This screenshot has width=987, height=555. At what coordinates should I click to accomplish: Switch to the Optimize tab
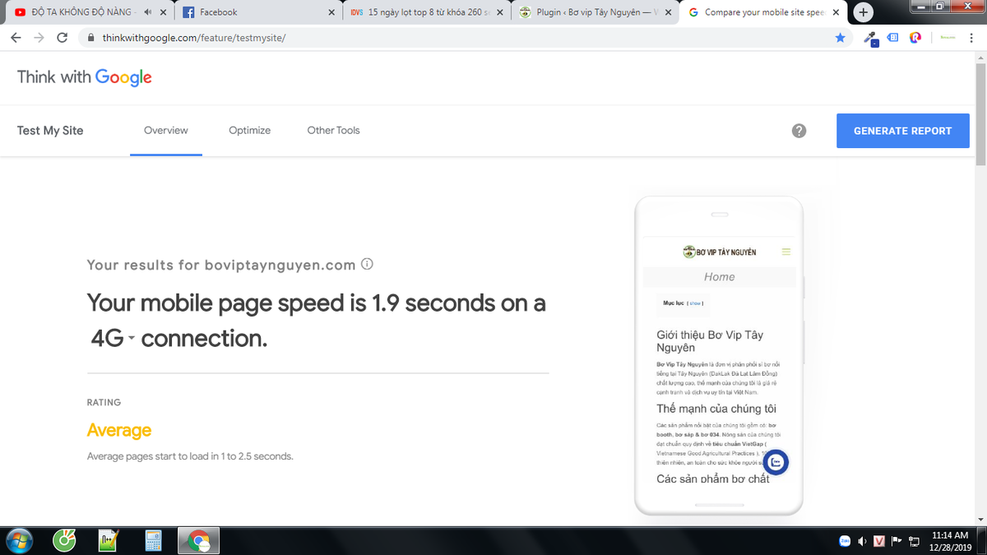coord(250,131)
